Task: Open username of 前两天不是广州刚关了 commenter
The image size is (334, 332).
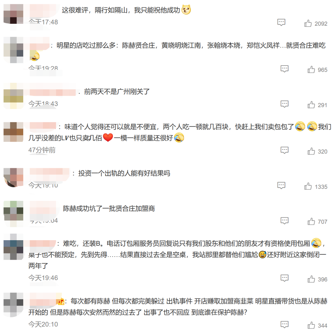Action: pos(53,92)
